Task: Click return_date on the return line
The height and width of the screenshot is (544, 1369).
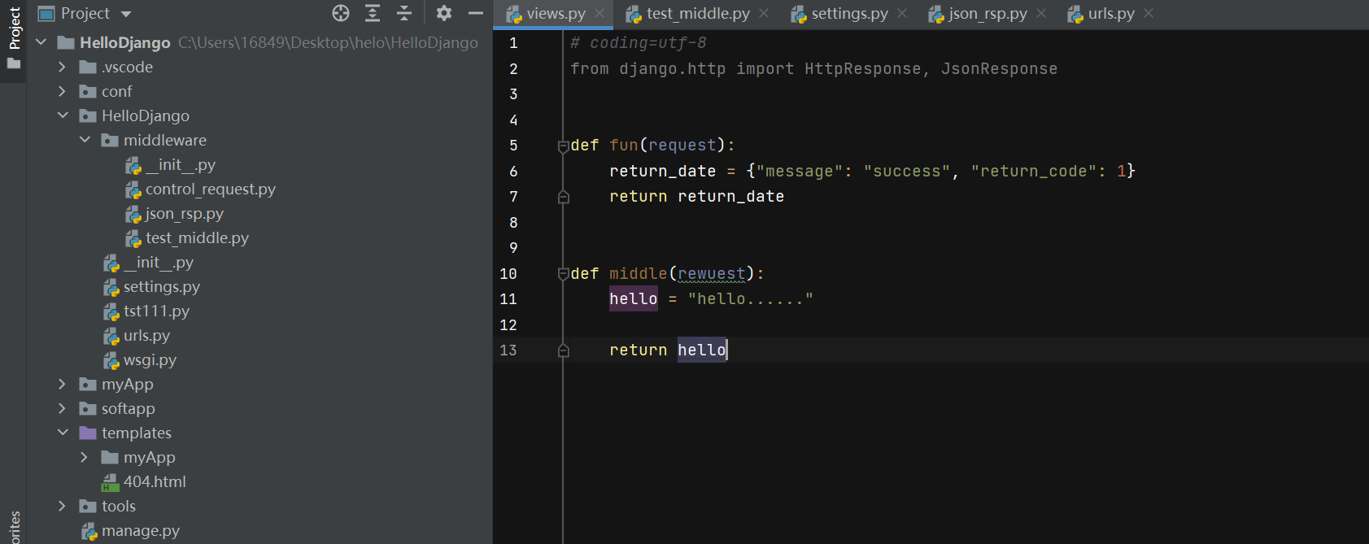Action: coord(731,197)
